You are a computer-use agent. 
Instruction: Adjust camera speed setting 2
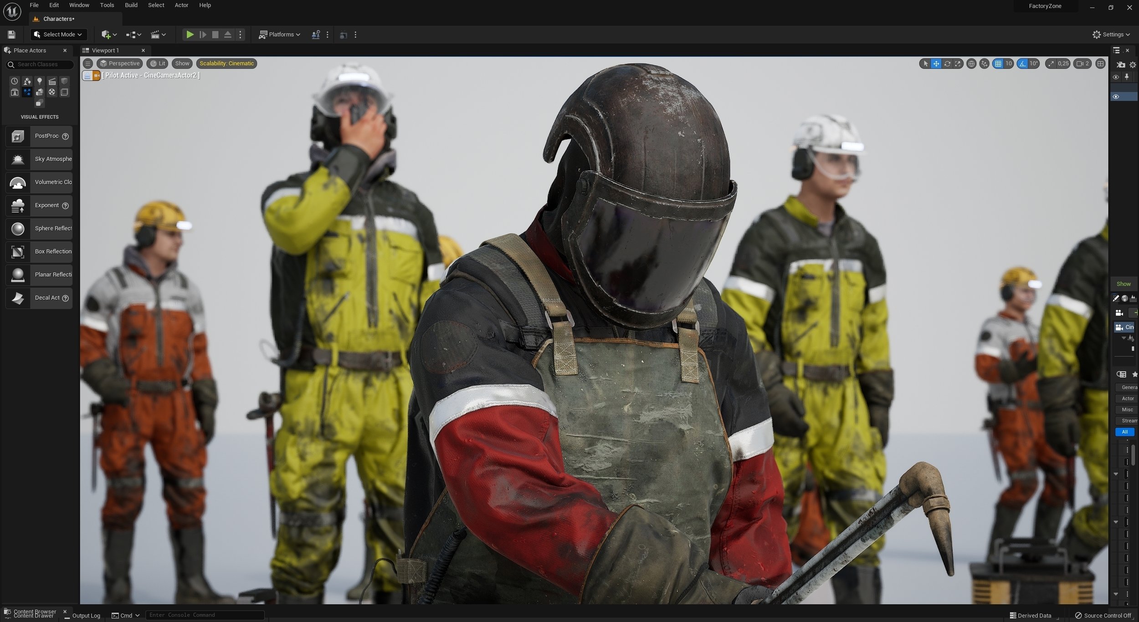click(1083, 64)
